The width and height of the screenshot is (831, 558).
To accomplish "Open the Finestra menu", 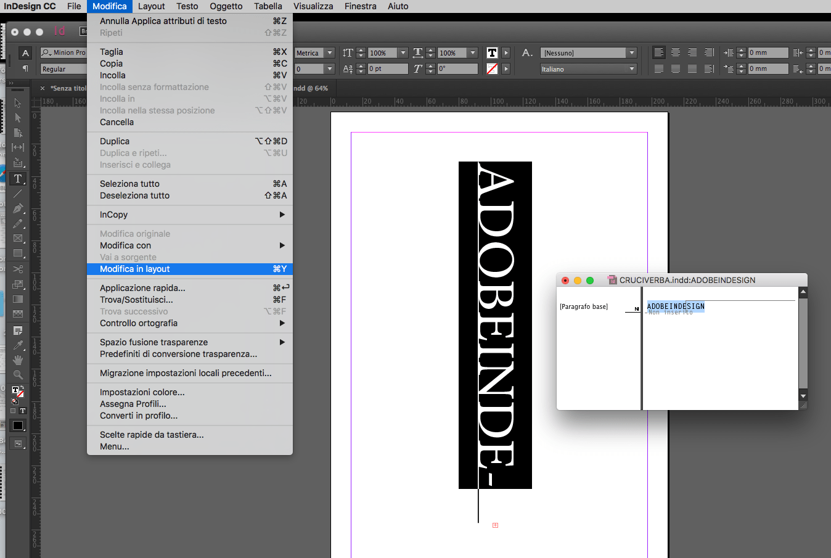I will 361,6.
